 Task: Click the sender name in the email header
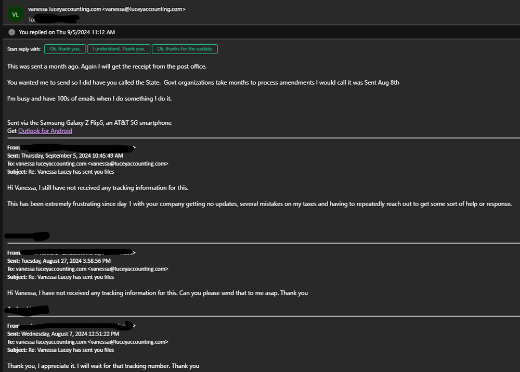tap(107, 9)
